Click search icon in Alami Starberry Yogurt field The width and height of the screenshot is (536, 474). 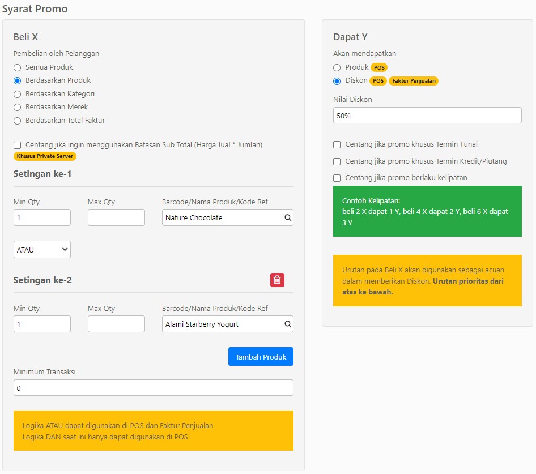pyautogui.click(x=287, y=324)
